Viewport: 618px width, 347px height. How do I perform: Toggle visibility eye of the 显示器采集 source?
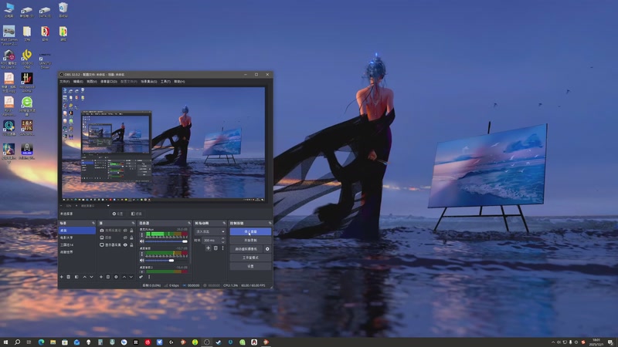tap(125, 245)
